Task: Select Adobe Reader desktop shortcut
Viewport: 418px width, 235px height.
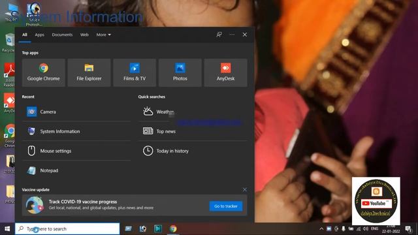Action: (10, 75)
